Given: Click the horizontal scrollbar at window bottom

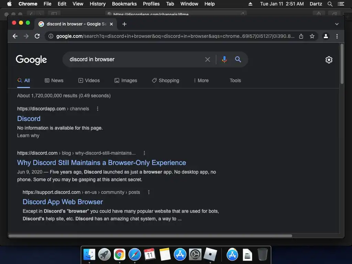Looking at the screenshot, I should [x=150, y=236].
